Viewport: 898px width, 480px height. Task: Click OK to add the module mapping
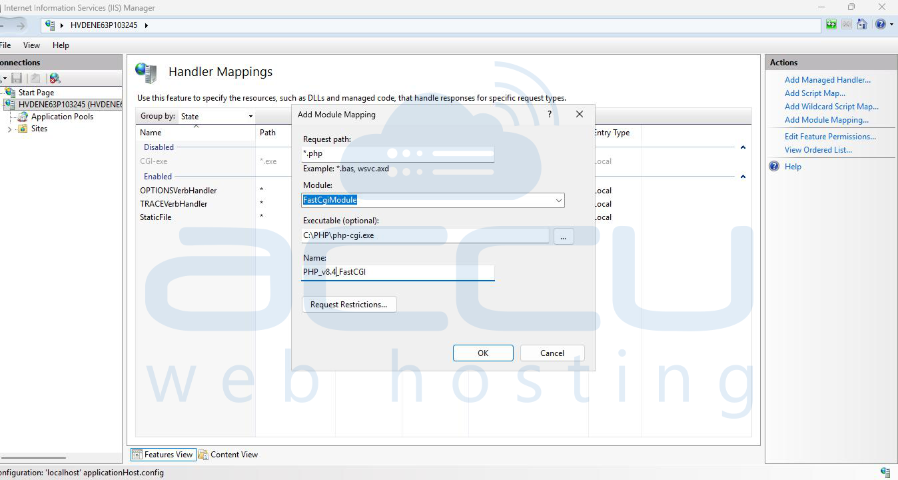pyautogui.click(x=483, y=353)
